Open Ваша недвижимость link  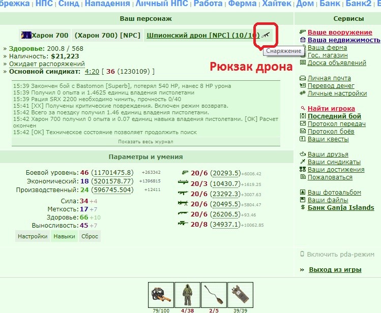(x=343, y=40)
